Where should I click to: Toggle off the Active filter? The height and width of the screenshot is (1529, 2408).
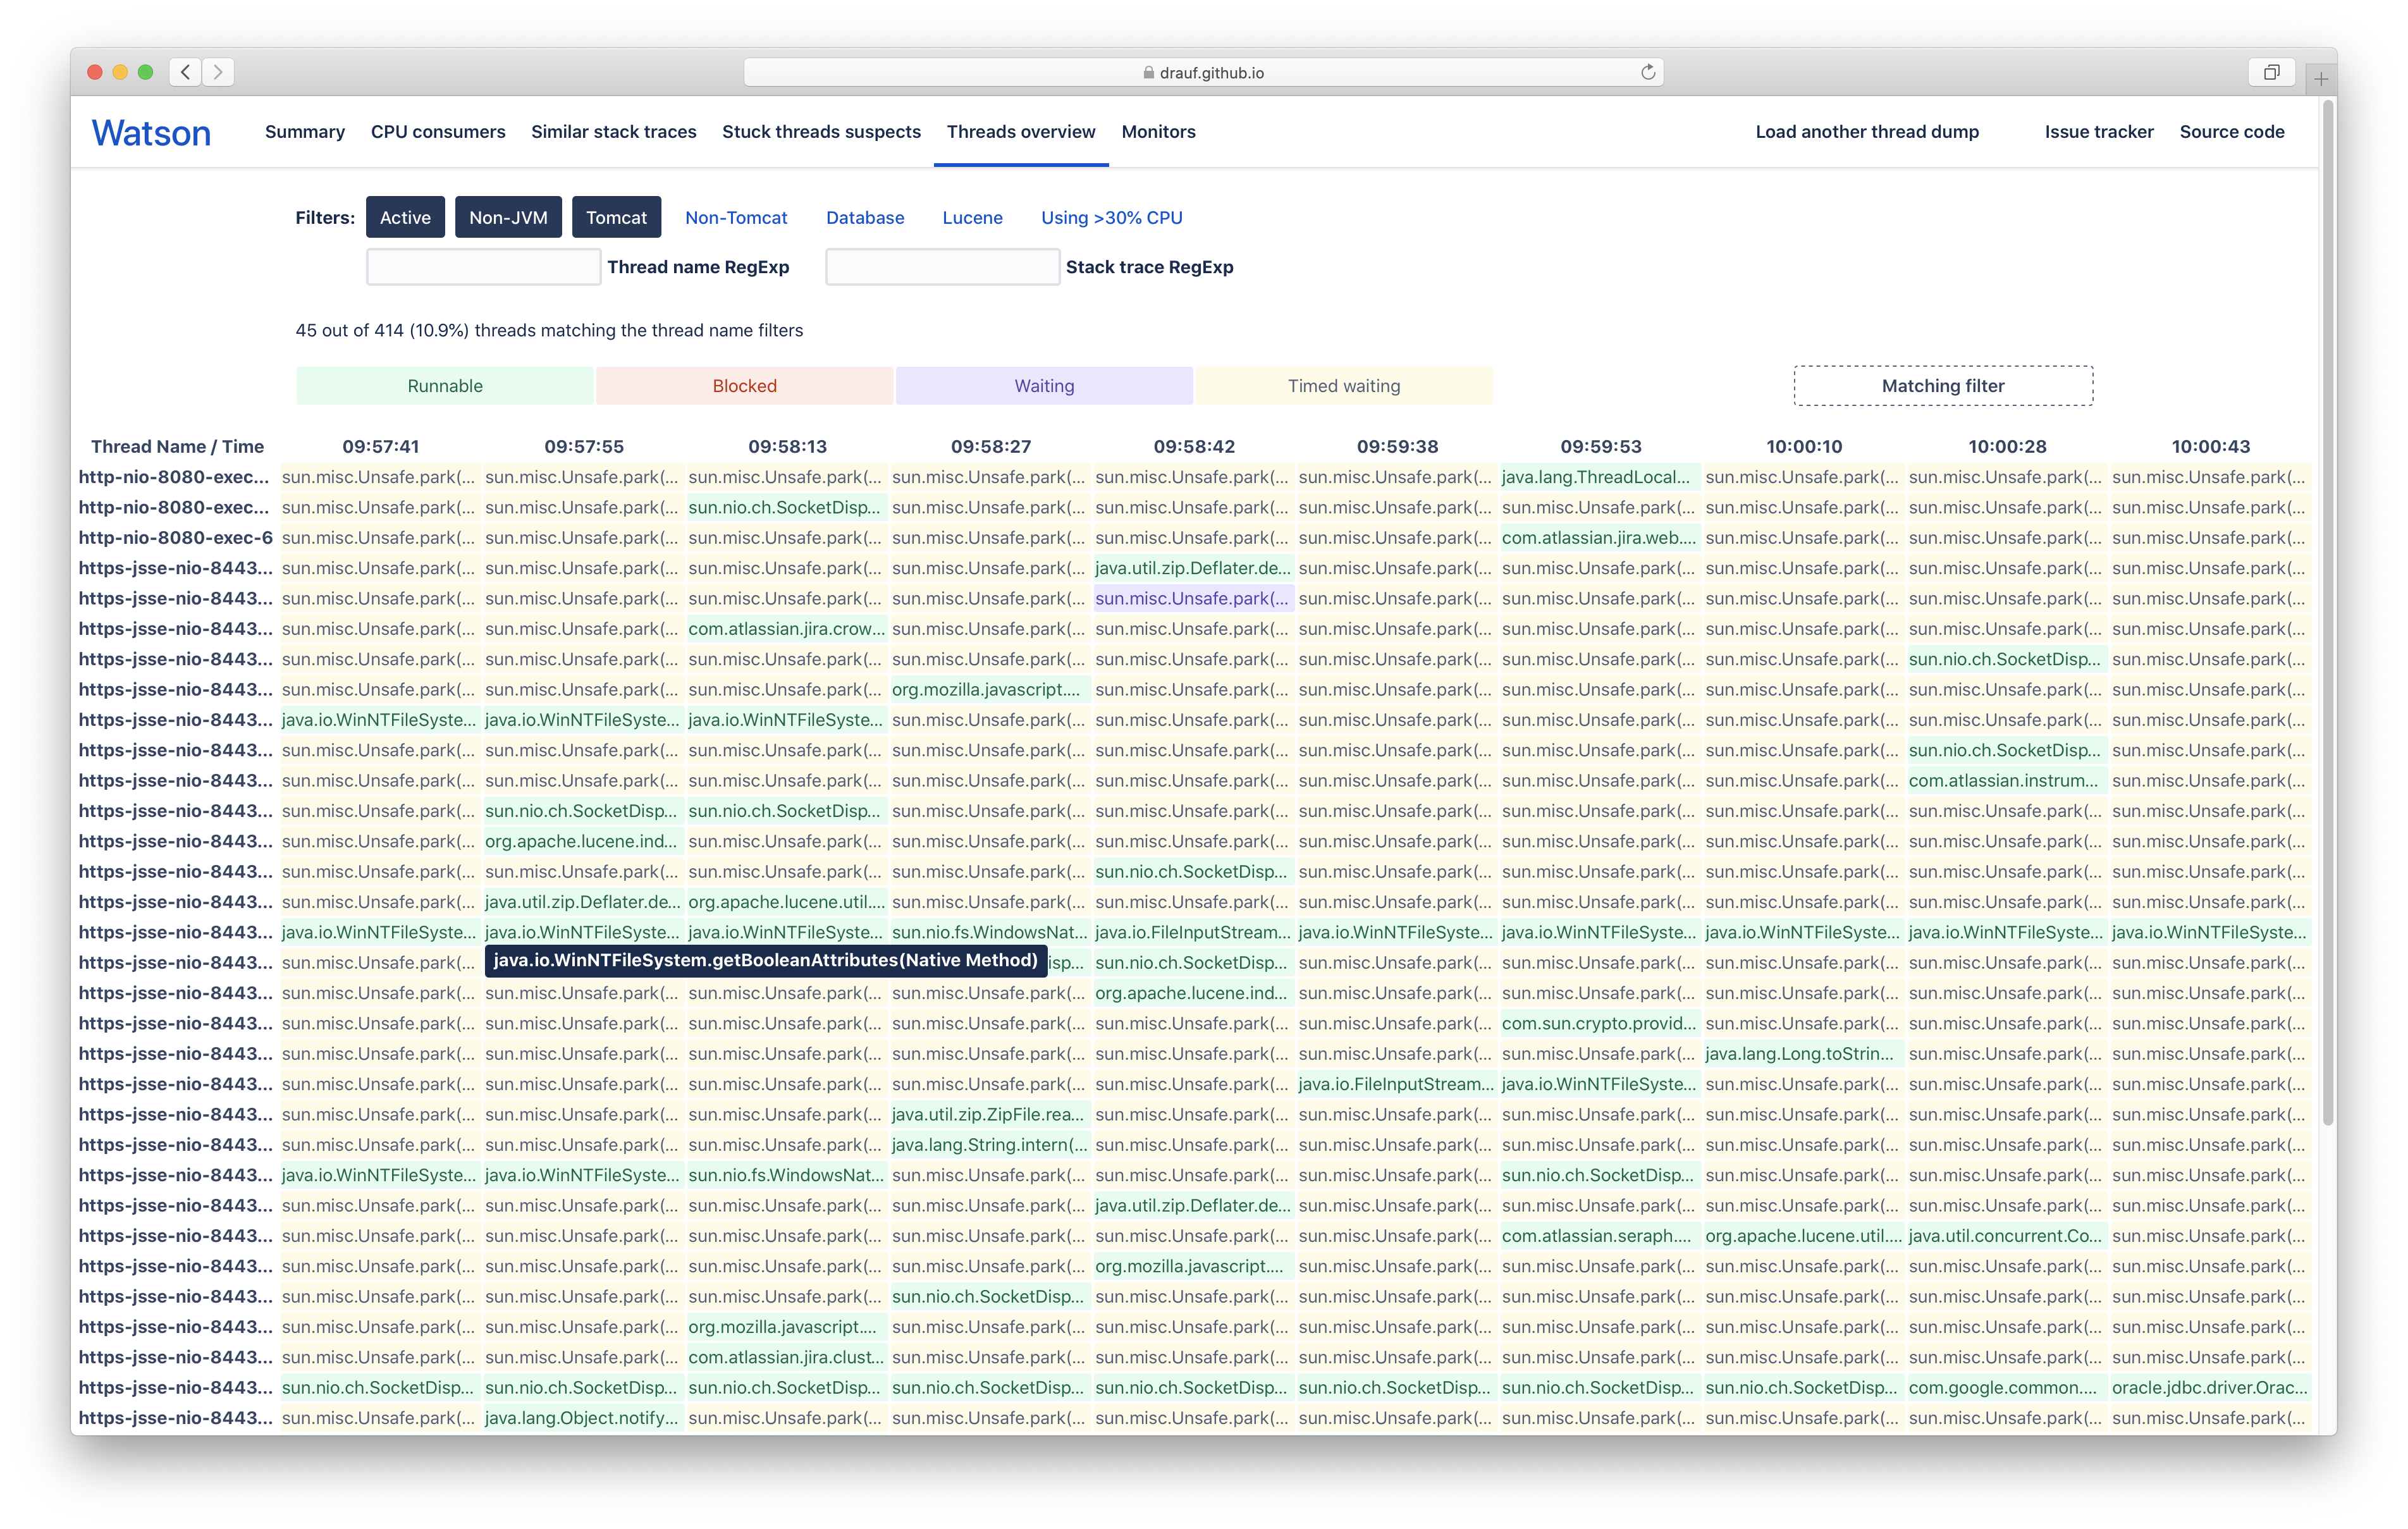coord(405,217)
